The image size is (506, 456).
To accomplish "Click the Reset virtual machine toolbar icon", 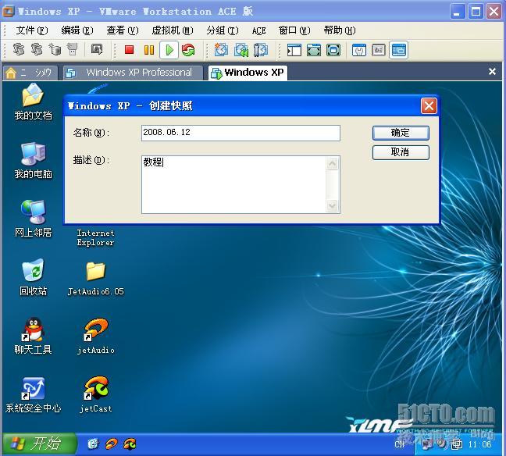I will [188, 50].
